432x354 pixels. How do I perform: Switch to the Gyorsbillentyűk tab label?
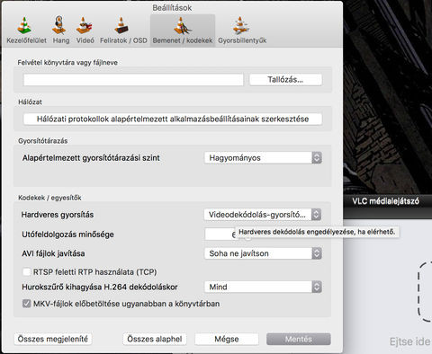point(242,40)
